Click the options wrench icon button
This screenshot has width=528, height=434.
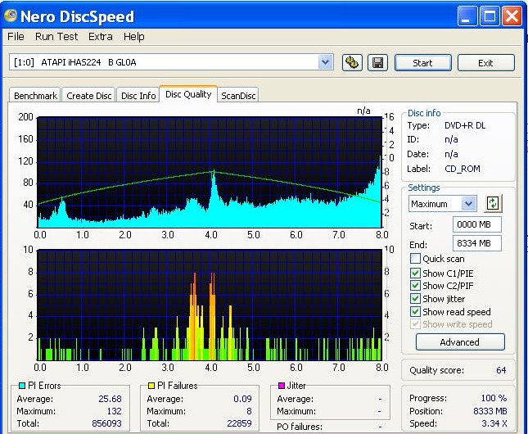[353, 63]
